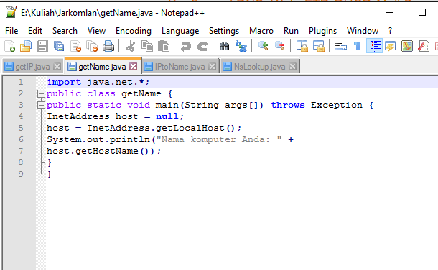Viewport: 438px width, 270px height.
Task: Maximize the Notepad++ window
Action: 422,12
